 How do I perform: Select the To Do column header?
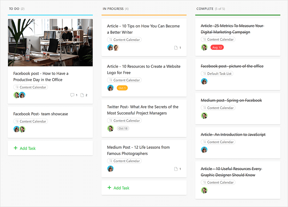click(x=14, y=9)
